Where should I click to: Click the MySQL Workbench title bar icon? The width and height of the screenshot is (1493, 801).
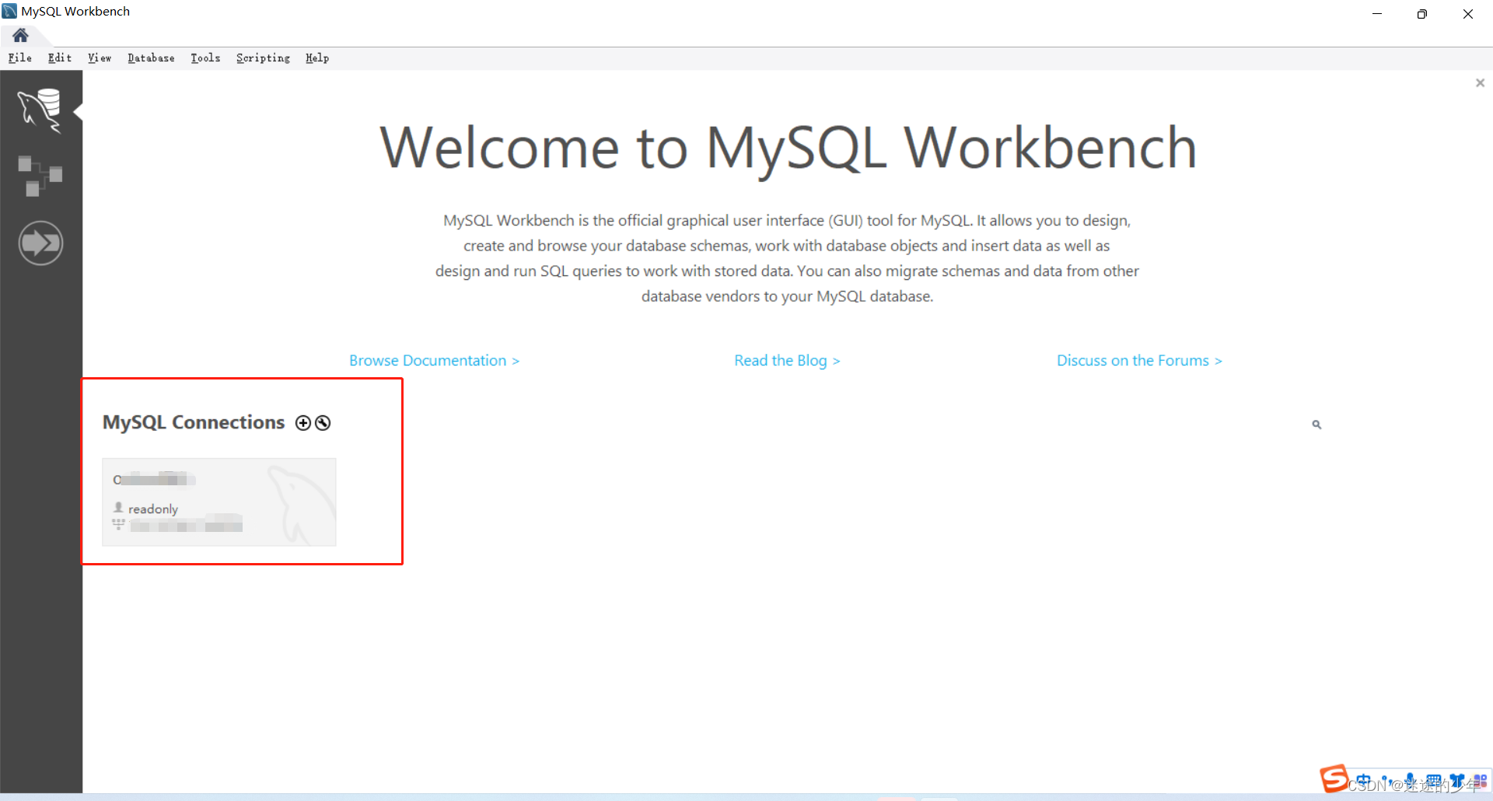tap(9, 11)
